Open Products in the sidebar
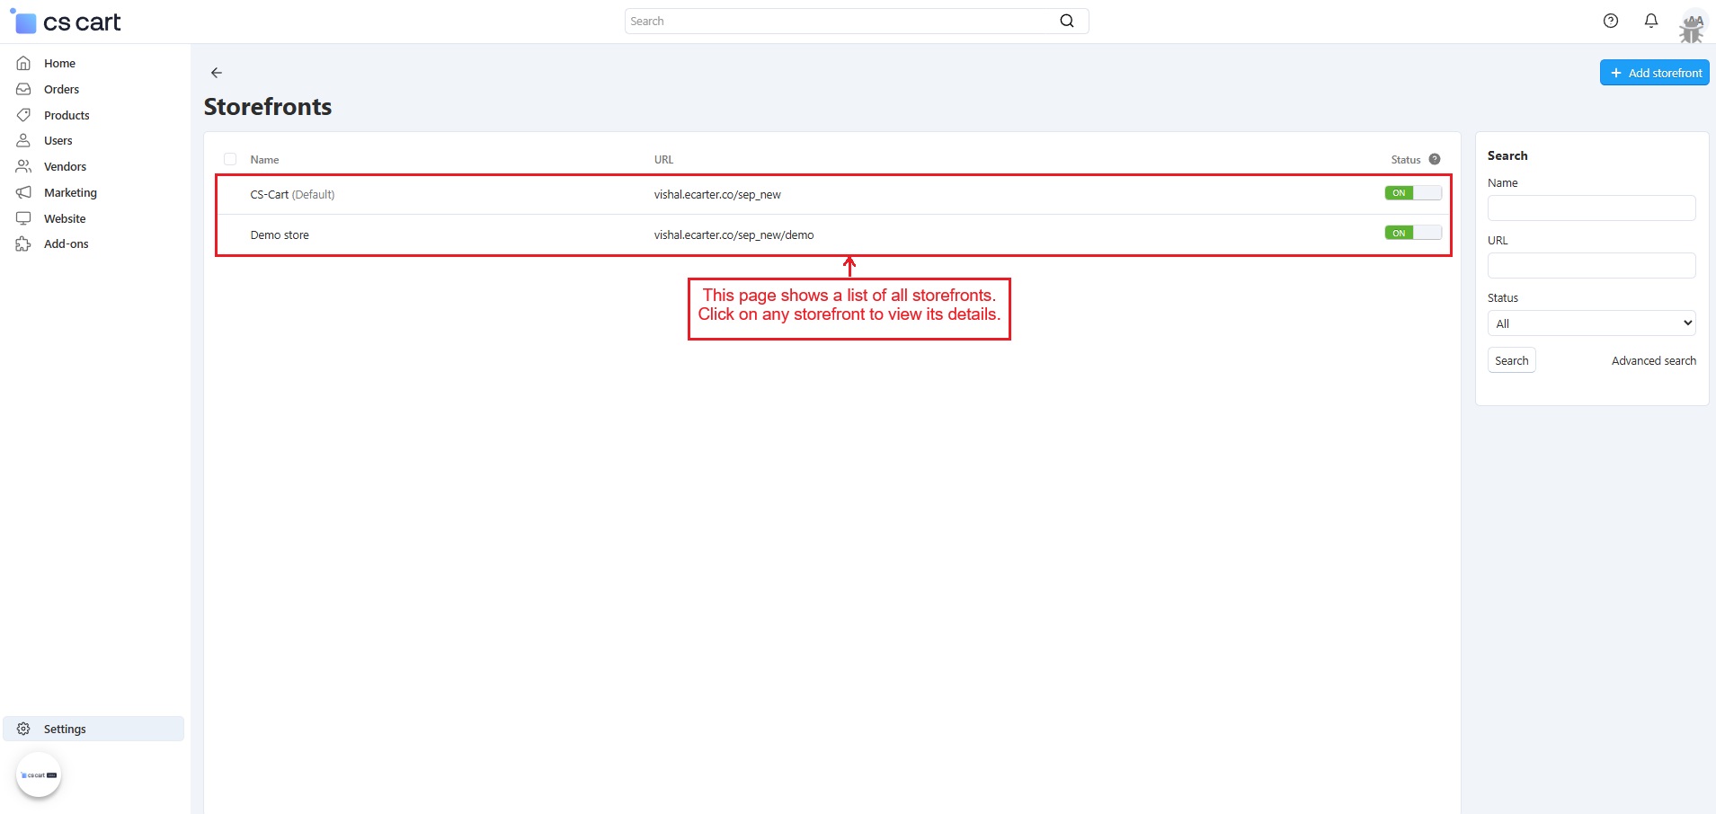 coord(67,115)
